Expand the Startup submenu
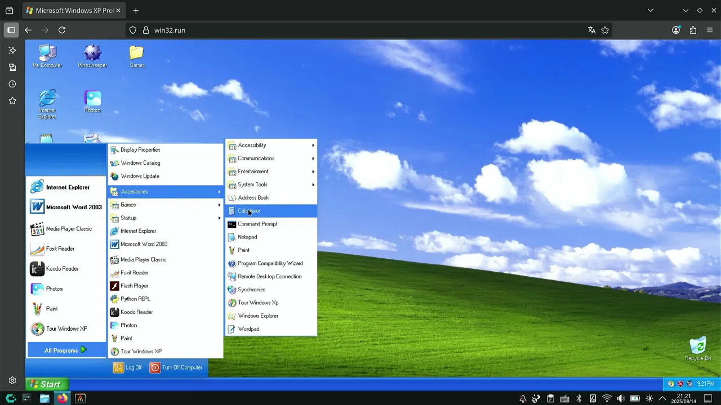The height and width of the screenshot is (405, 721). point(166,218)
